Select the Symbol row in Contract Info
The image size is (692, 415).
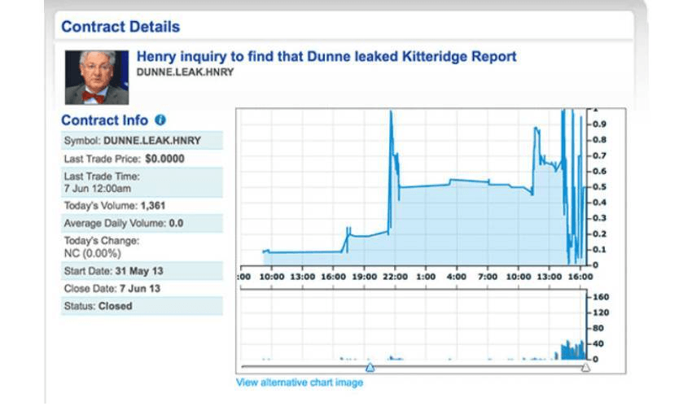tap(142, 141)
